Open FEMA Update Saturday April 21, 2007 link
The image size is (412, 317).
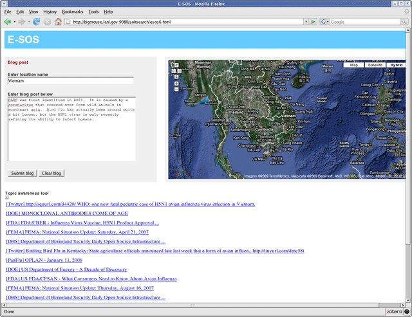pyautogui.click(x=77, y=232)
